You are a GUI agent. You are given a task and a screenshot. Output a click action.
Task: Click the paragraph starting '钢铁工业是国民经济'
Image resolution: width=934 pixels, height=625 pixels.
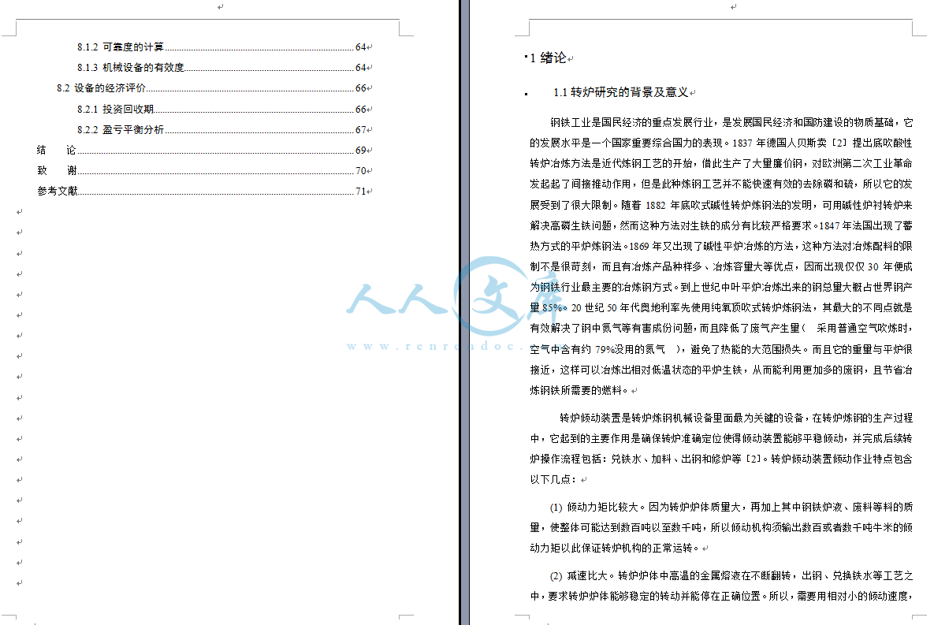pos(720,256)
